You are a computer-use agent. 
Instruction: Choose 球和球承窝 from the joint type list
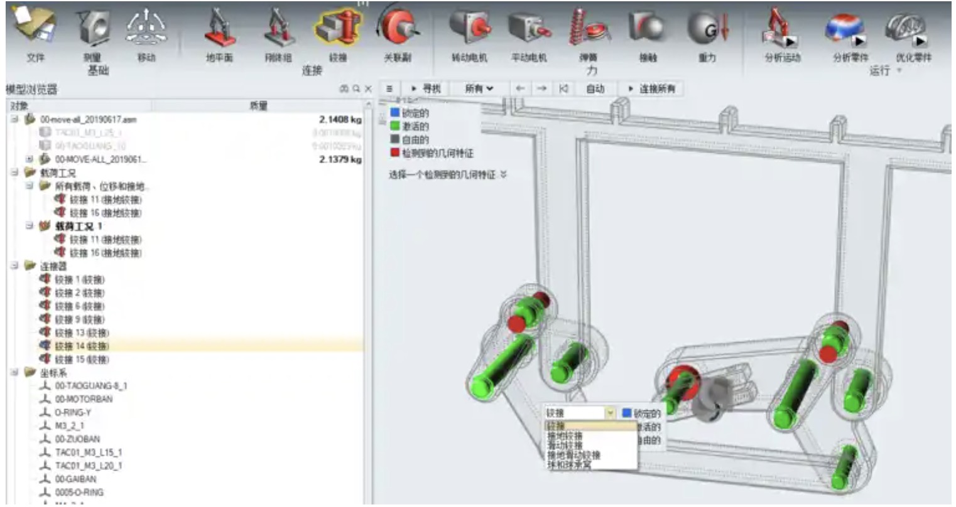point(568,465)
